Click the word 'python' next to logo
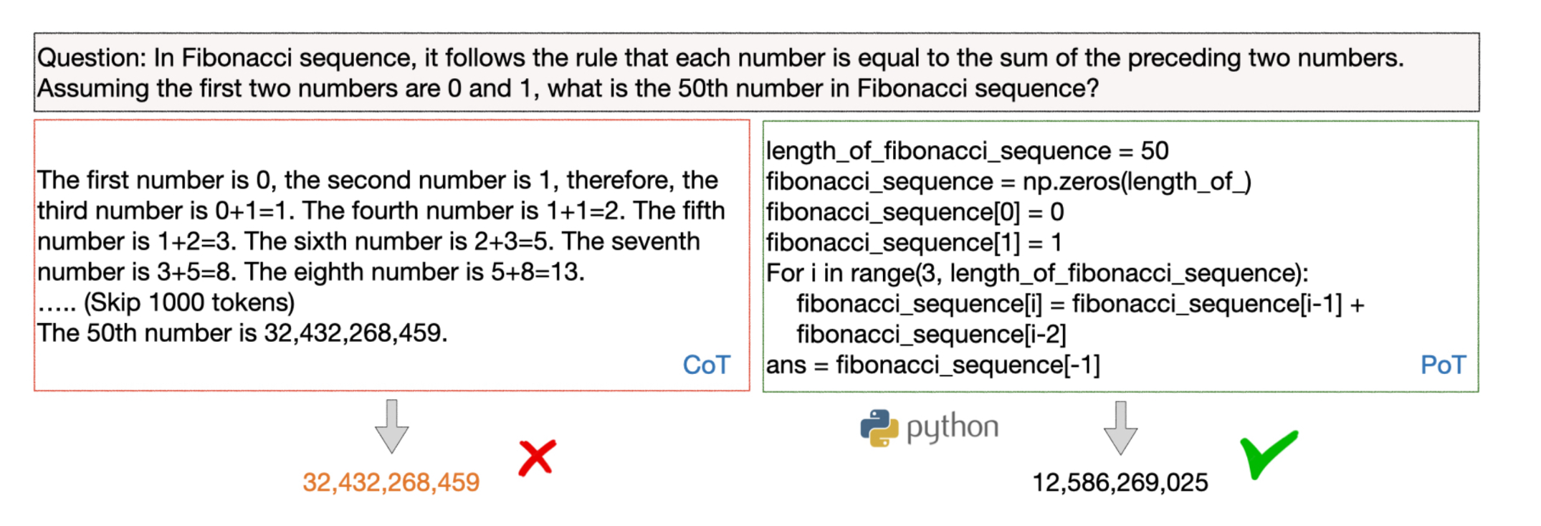 [952, 428]
